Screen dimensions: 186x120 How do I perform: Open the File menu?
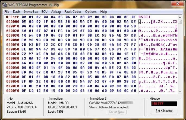tap(7, 12)
